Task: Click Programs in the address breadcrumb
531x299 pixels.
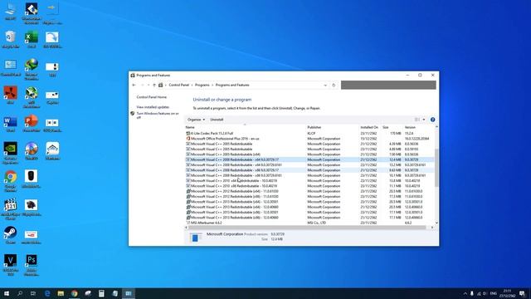Action: point(202,85)
